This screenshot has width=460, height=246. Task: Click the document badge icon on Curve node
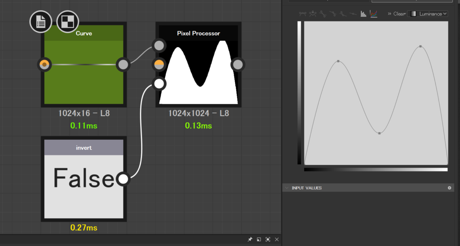coord(41,22)
